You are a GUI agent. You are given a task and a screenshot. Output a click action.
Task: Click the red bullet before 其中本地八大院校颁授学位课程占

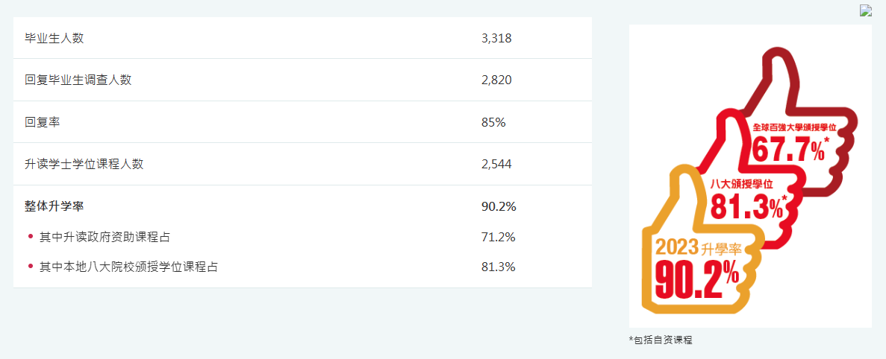pyautogui.click(x=31, y=267)
